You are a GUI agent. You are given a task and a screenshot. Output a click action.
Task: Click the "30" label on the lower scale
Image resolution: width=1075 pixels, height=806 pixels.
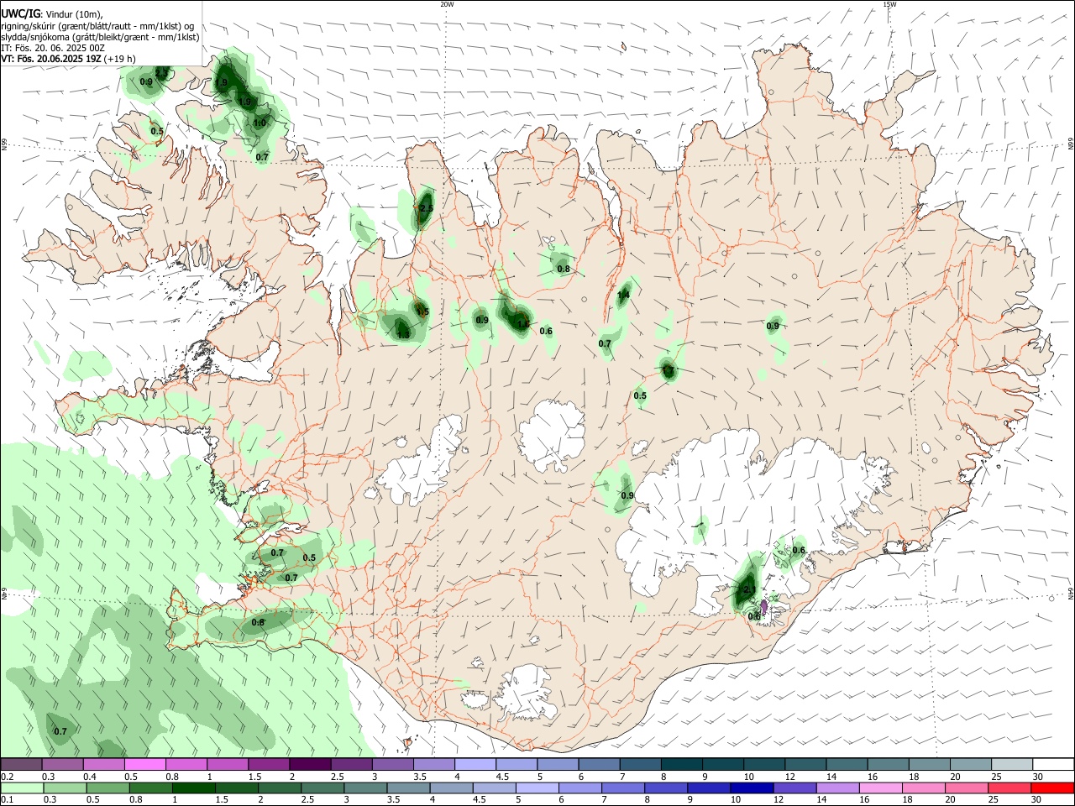1038,800
